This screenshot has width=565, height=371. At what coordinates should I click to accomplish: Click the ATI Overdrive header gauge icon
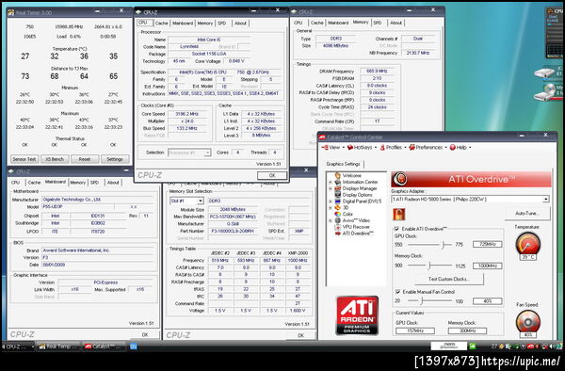(x=399, y=179)
